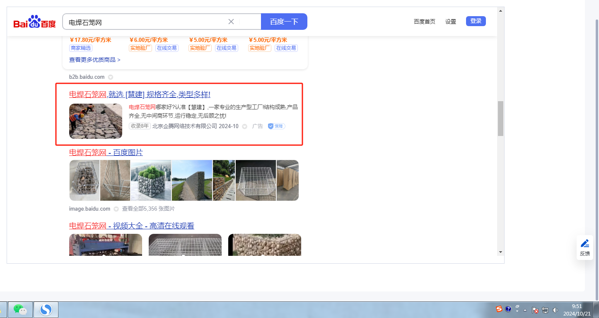599x318 pixels.
Task: Click the network tray icon
Action: (x=545, y=310)
